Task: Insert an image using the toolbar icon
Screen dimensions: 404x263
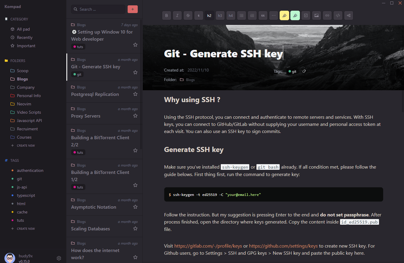Action: 317,15
